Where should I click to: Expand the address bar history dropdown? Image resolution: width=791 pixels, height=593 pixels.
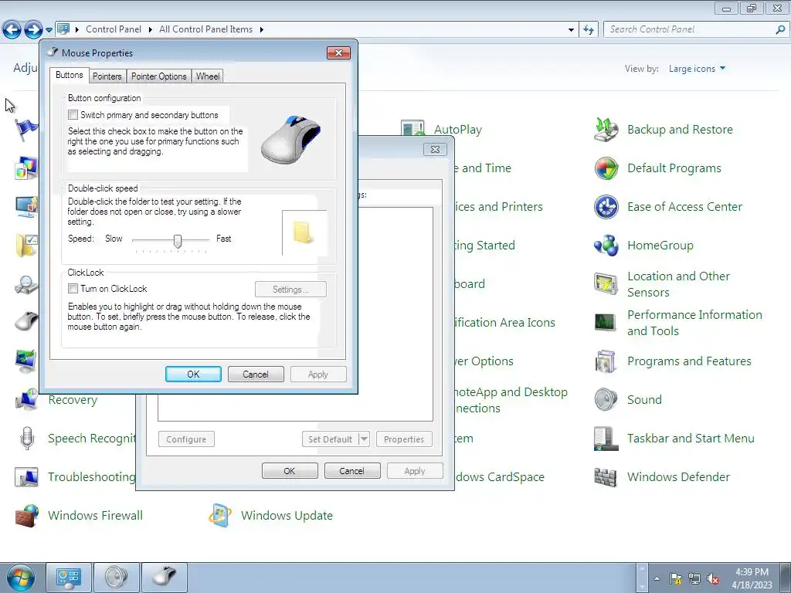(x=571, y=30)
